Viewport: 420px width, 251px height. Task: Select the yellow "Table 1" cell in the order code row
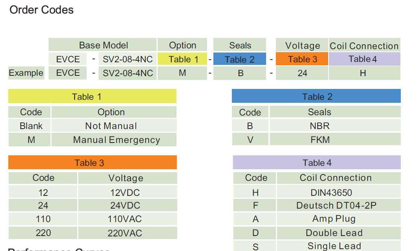coord(183,59)
